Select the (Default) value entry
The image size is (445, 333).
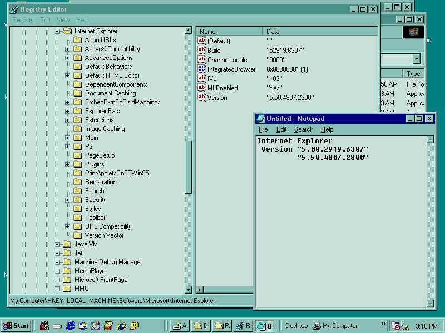[219, 41]
